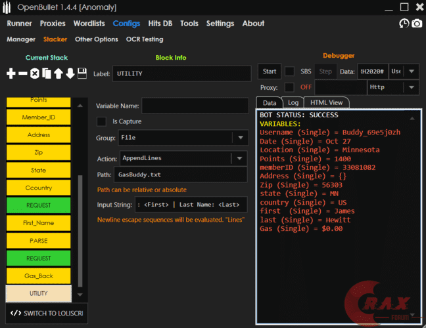The image size is (426, 328).
Task: Click the camera screenshot icon
Action: (417, 24)
